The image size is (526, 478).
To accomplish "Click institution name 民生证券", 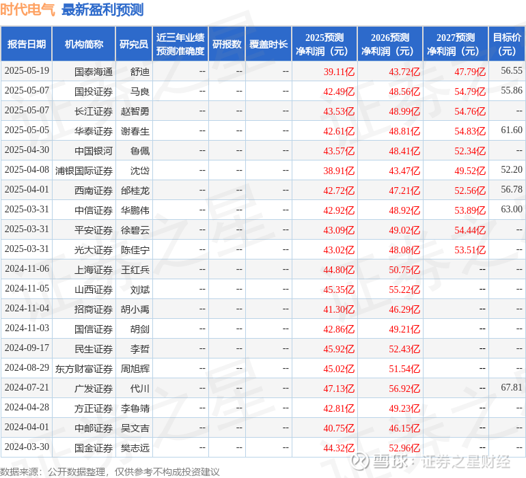I will (94, 349).
